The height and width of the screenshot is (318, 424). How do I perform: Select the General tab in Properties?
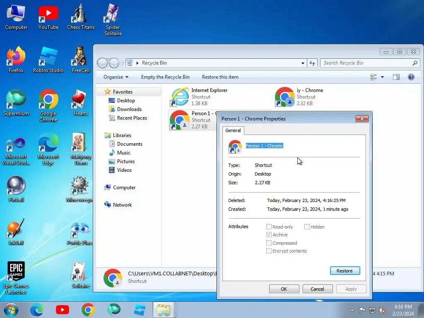233,130
